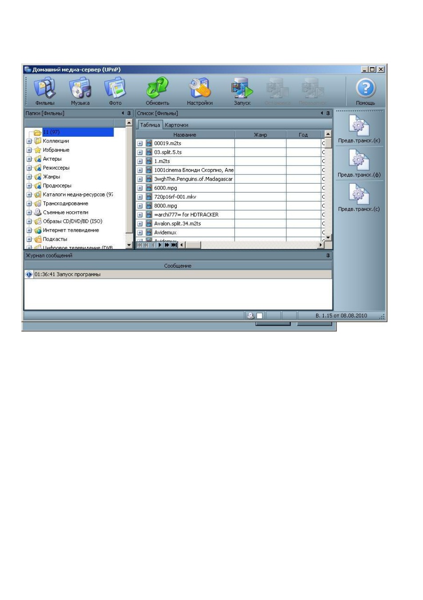Open the Музыка (Music) section
Viewport: 423px width, 600px height.
click(80, 91)
